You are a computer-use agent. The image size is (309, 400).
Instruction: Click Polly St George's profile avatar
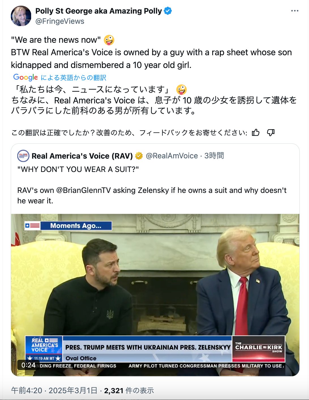coord(21,16)
